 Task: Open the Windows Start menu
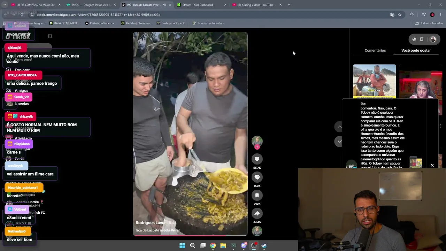pos(182,245)
